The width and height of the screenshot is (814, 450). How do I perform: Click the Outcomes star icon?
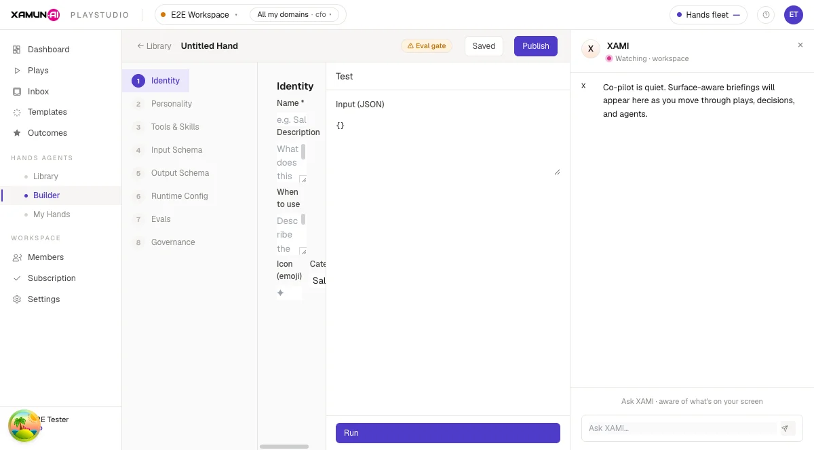click(x=17, y=133)
